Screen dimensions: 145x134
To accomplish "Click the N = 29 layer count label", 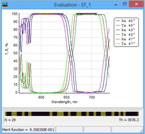I will 10,120.
